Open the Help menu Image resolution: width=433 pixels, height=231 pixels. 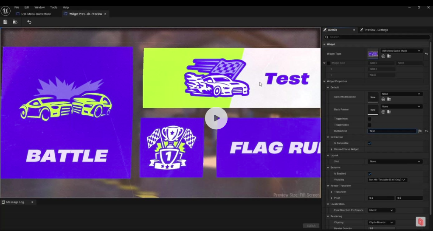pos(66,8)
